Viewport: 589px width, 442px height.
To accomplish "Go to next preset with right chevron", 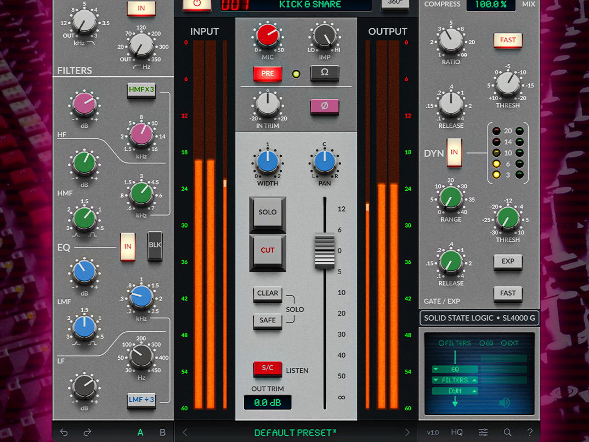I will tap(407, 432).
